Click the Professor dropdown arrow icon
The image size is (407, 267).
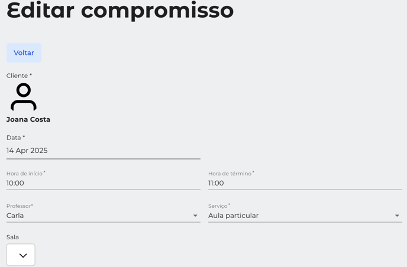click(195, 216)
